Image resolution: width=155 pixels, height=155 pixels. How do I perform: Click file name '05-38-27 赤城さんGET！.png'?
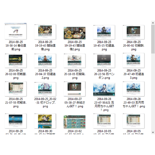point(75,103)
